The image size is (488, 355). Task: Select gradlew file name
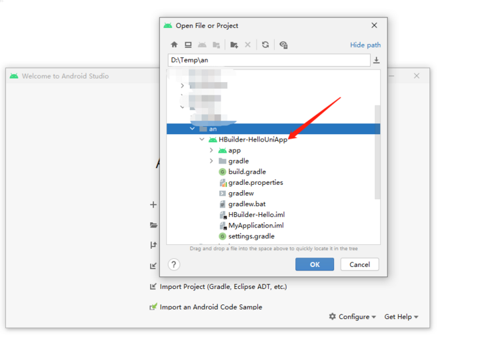point(241,194)
